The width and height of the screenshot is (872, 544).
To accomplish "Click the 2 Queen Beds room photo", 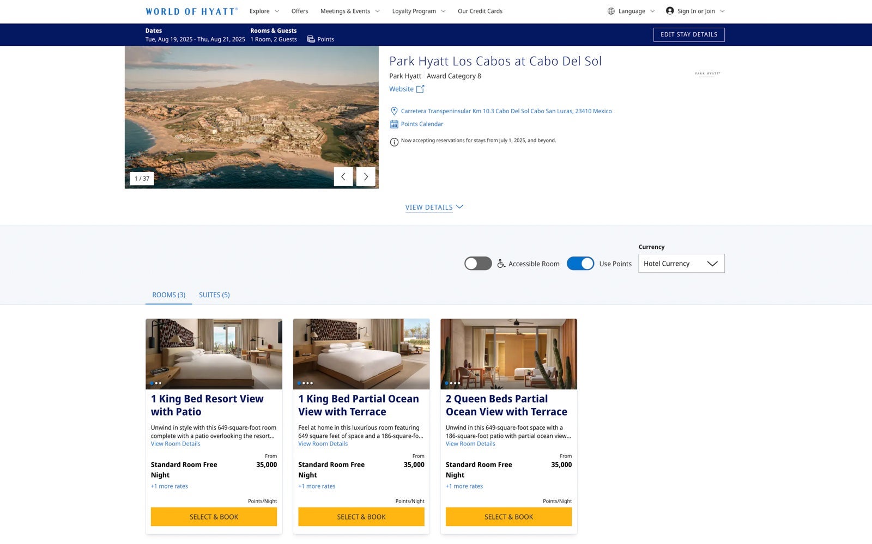I will 508,354.
